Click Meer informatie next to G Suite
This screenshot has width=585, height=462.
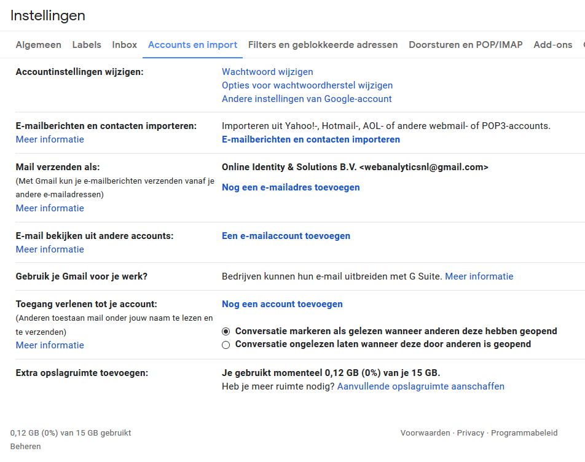[x=479, y=276]
